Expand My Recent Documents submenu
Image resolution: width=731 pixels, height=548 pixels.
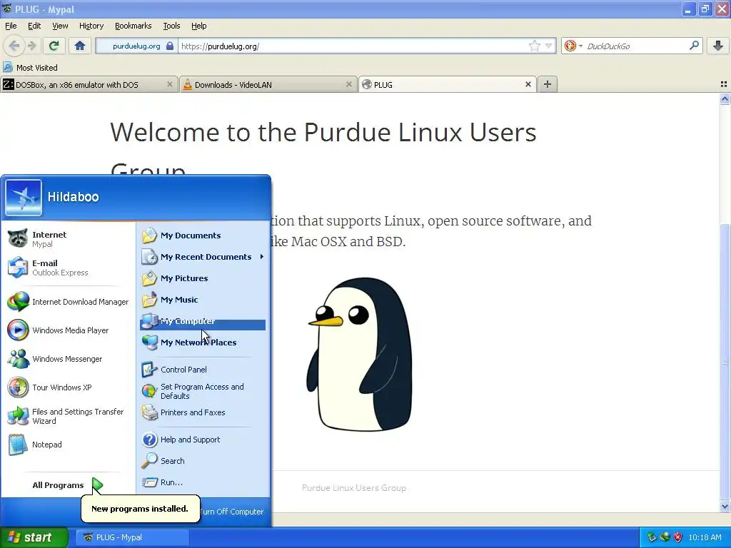pos(202,257)
